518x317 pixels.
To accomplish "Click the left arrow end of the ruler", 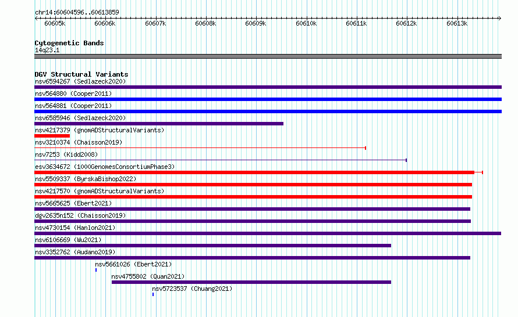I will click(36, 18).
